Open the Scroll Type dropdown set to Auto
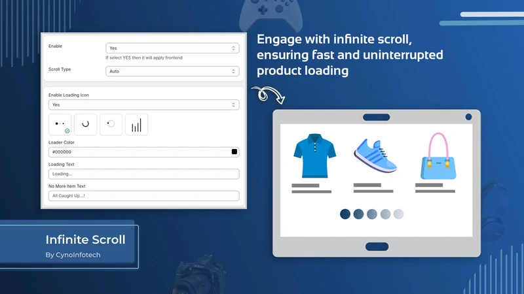 (x=172, y=71)
